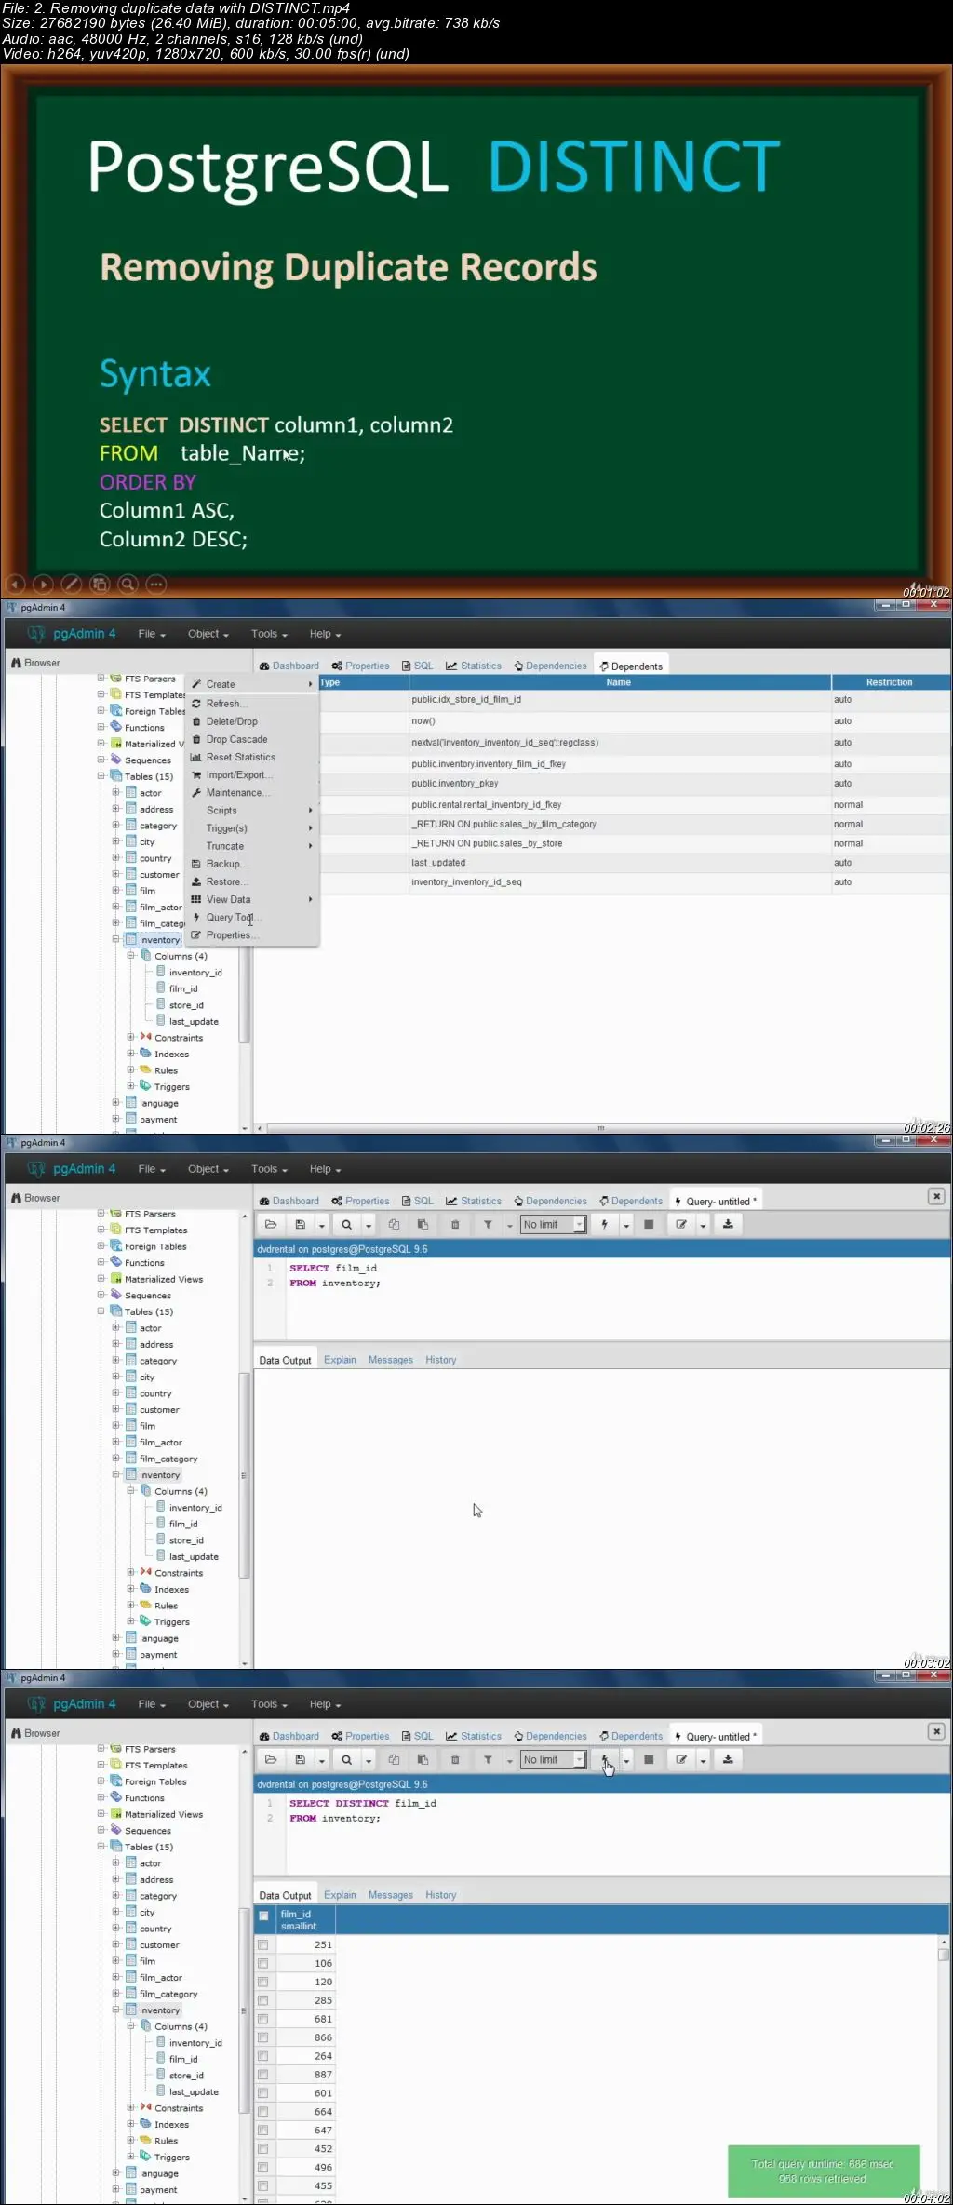Image resolution: width=953 pixels, height=2205 pixels.
Task: Check the row checkbox for film_id 106
Action: click(263, 1963)
